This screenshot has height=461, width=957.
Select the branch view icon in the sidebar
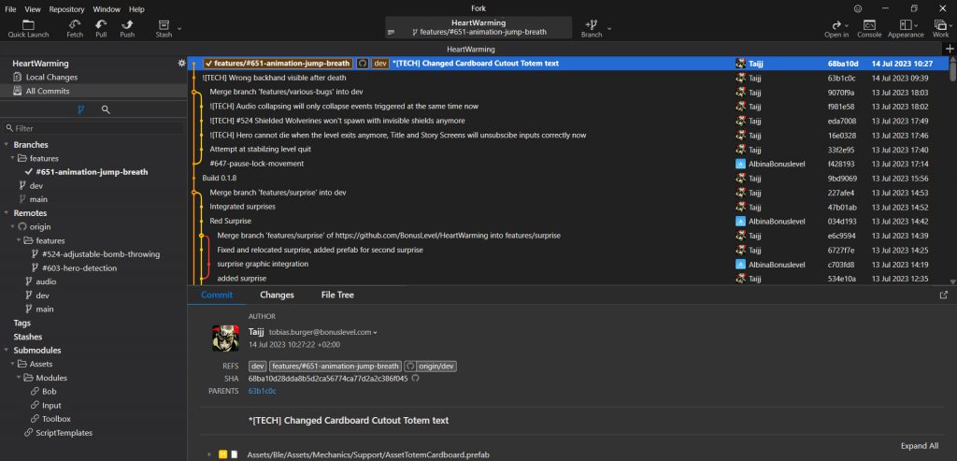pos(81,109)
